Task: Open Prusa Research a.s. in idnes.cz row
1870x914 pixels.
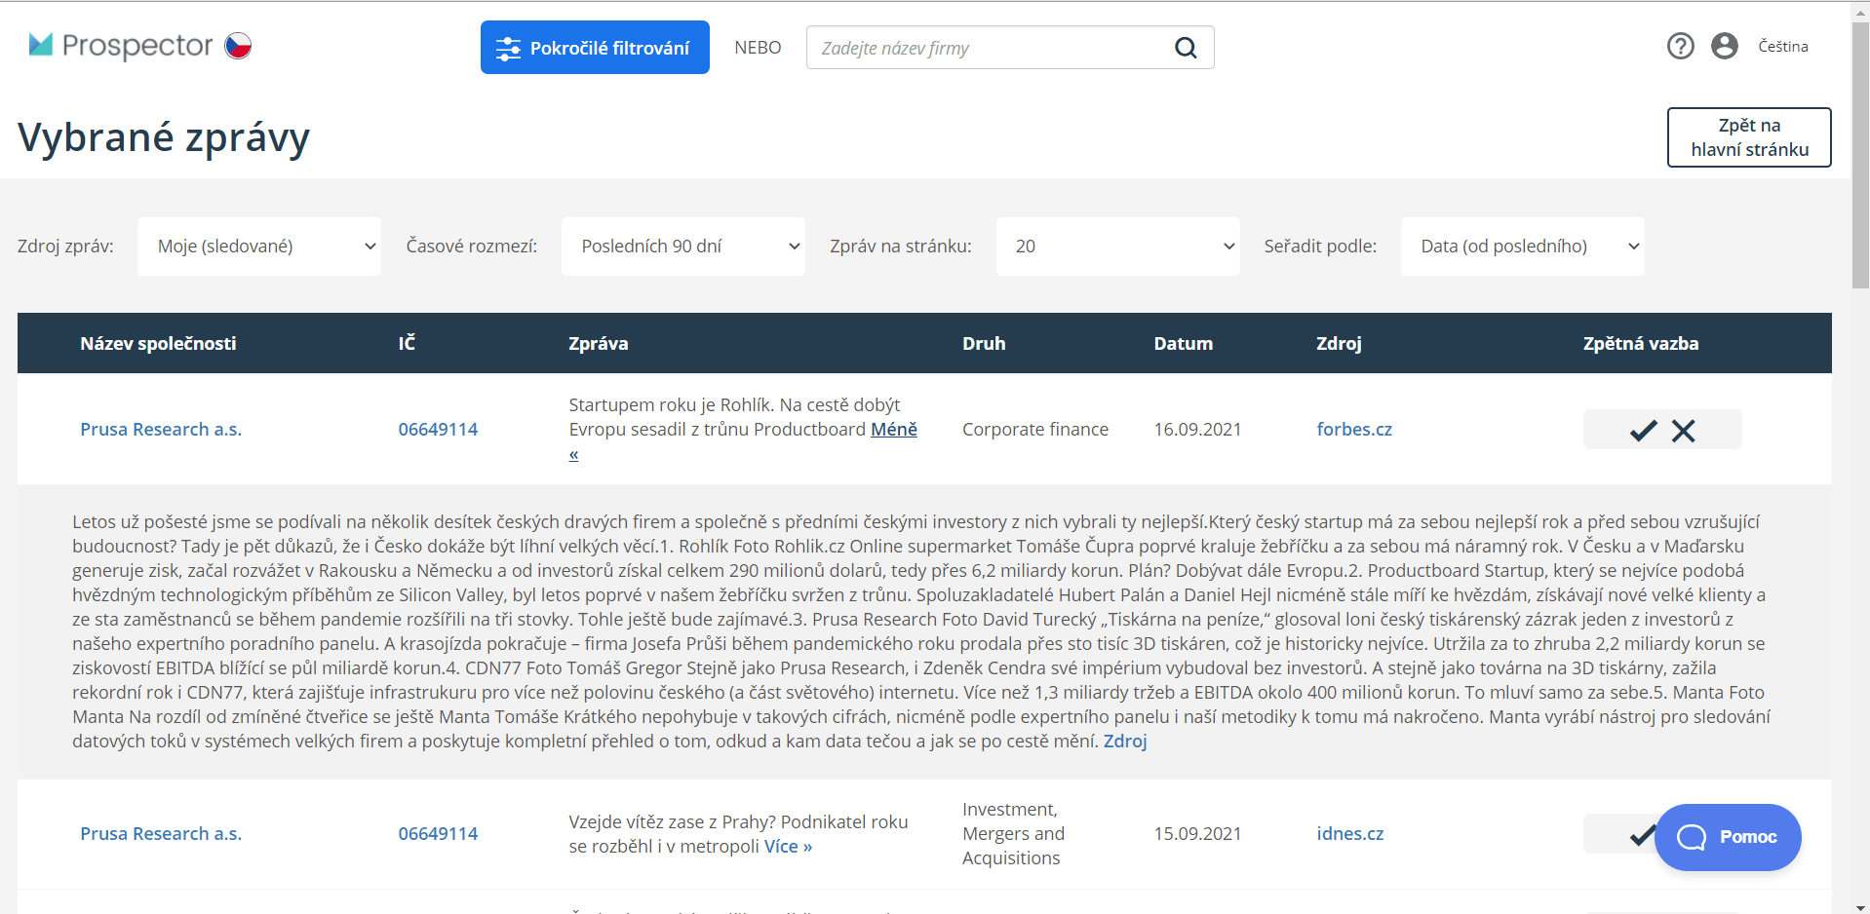Action: (x=161, y=833)
